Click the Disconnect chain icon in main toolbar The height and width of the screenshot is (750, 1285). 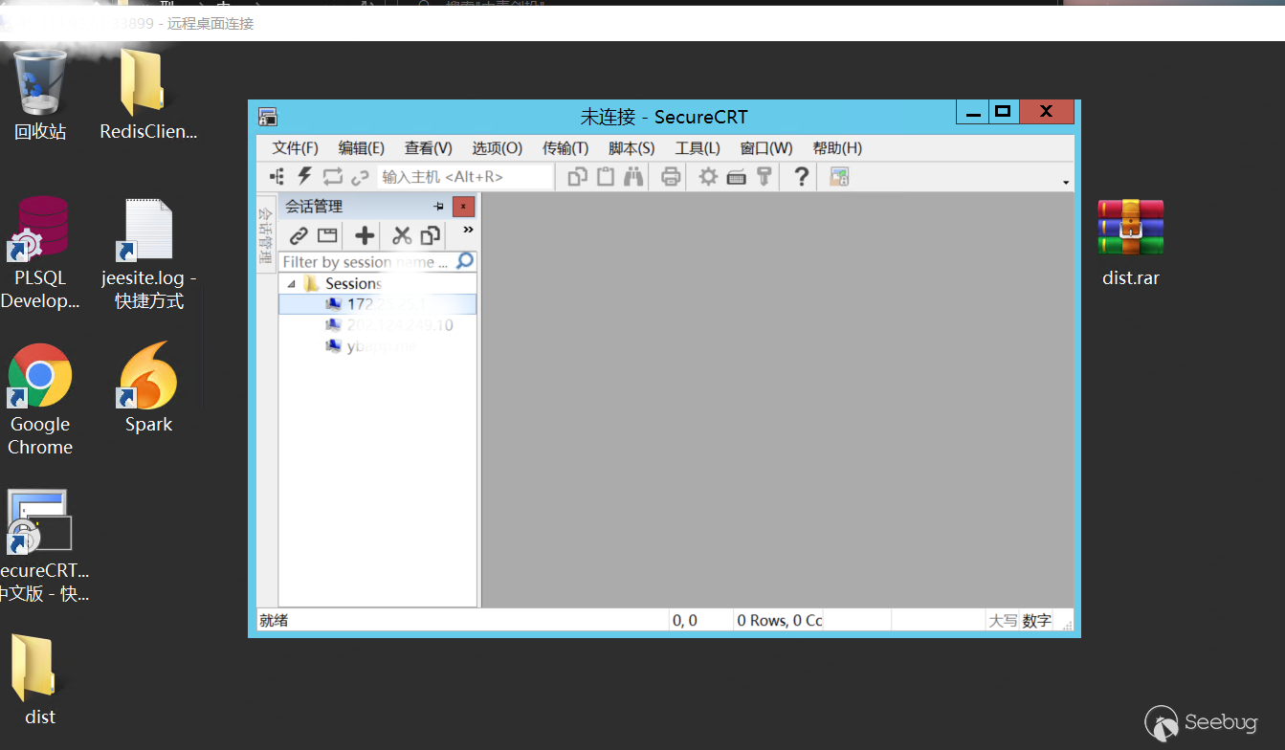tap(360, 177)
